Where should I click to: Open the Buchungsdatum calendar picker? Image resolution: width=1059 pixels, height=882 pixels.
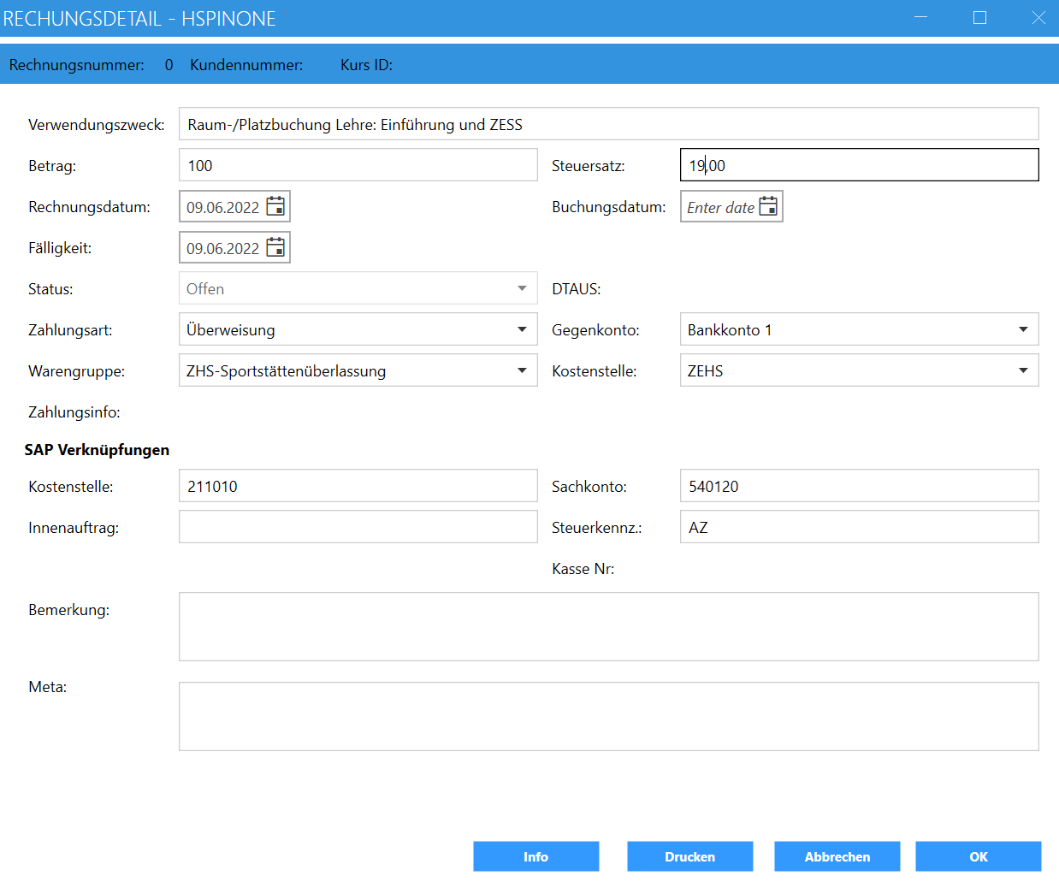[768, 206]
